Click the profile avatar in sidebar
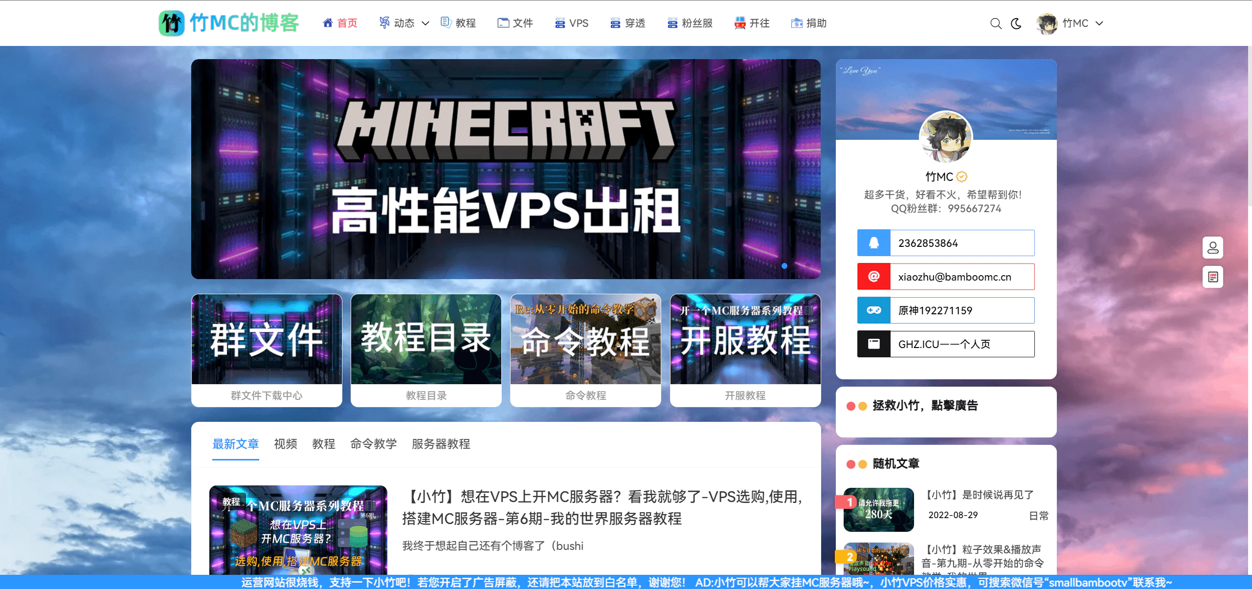 tap(946, 137)
